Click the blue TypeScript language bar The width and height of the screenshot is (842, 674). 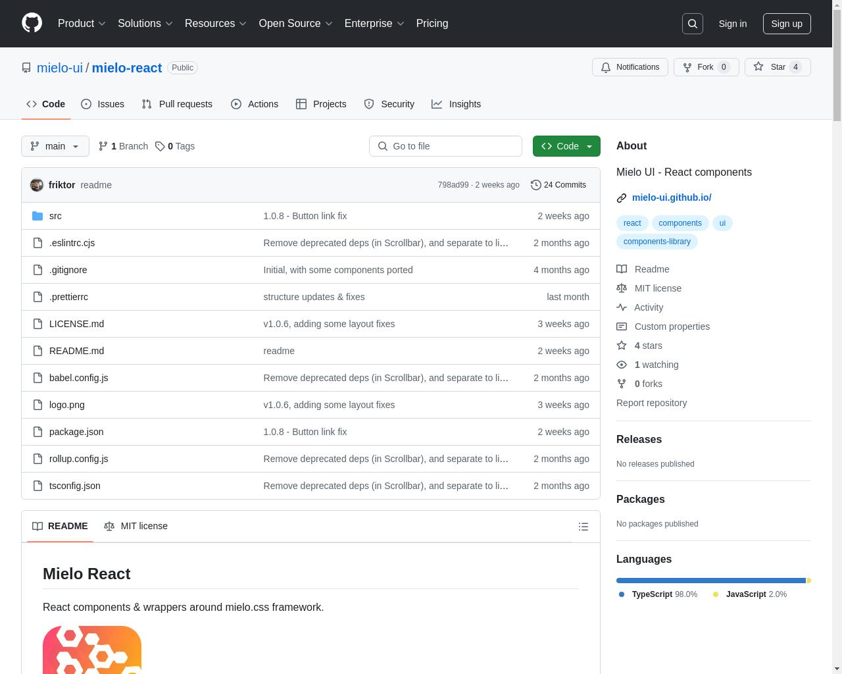point(711,581)
